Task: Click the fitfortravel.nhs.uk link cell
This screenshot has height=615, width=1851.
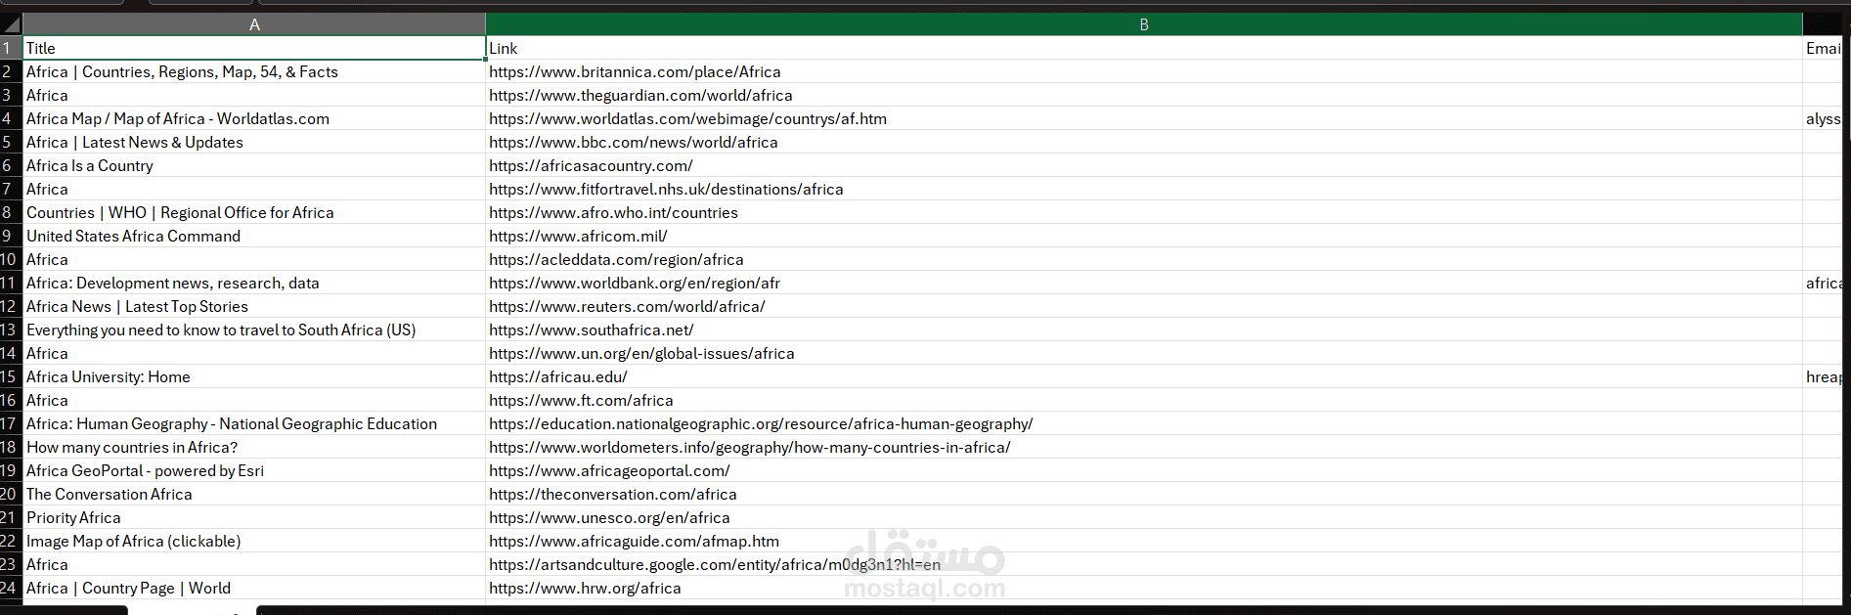Action: pos(1144,189)
